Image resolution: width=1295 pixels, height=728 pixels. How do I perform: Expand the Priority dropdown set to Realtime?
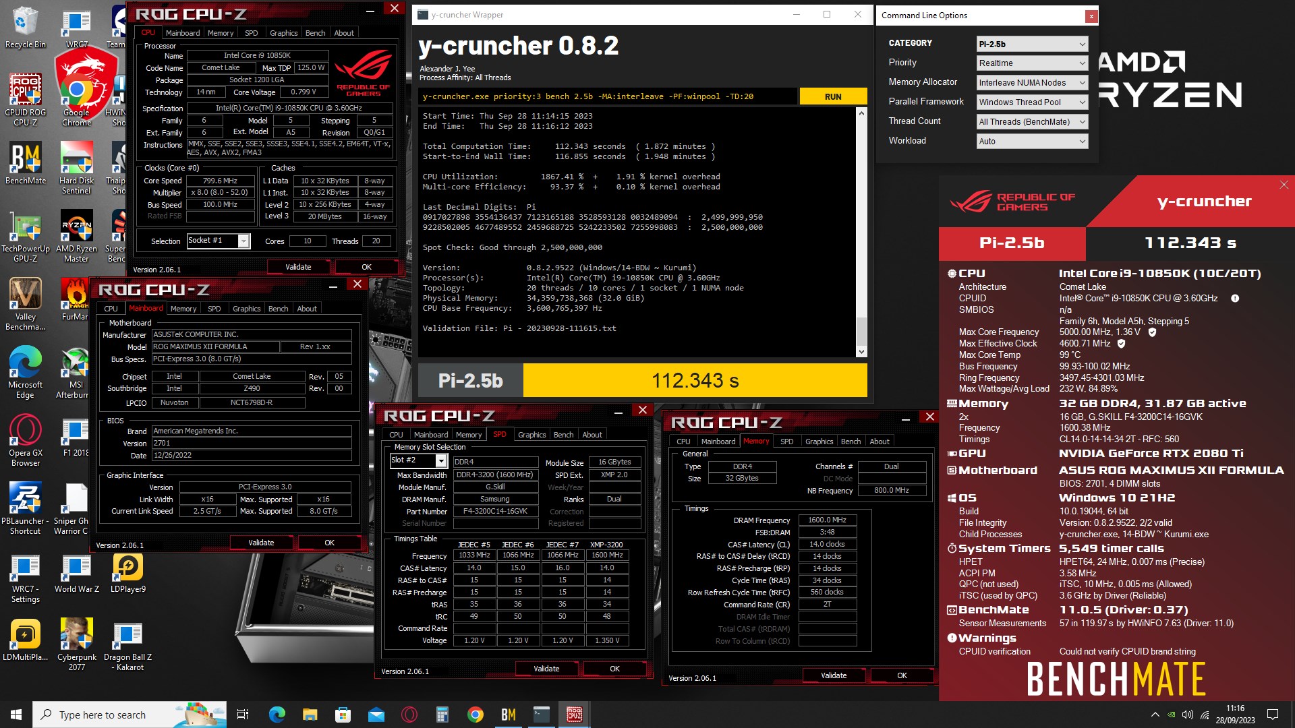(1032, 63)
